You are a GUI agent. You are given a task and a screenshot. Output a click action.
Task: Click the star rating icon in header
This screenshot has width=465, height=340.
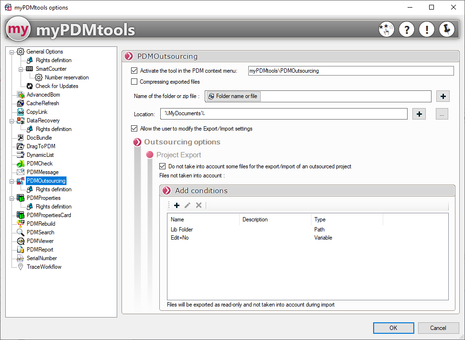(387, 29)
